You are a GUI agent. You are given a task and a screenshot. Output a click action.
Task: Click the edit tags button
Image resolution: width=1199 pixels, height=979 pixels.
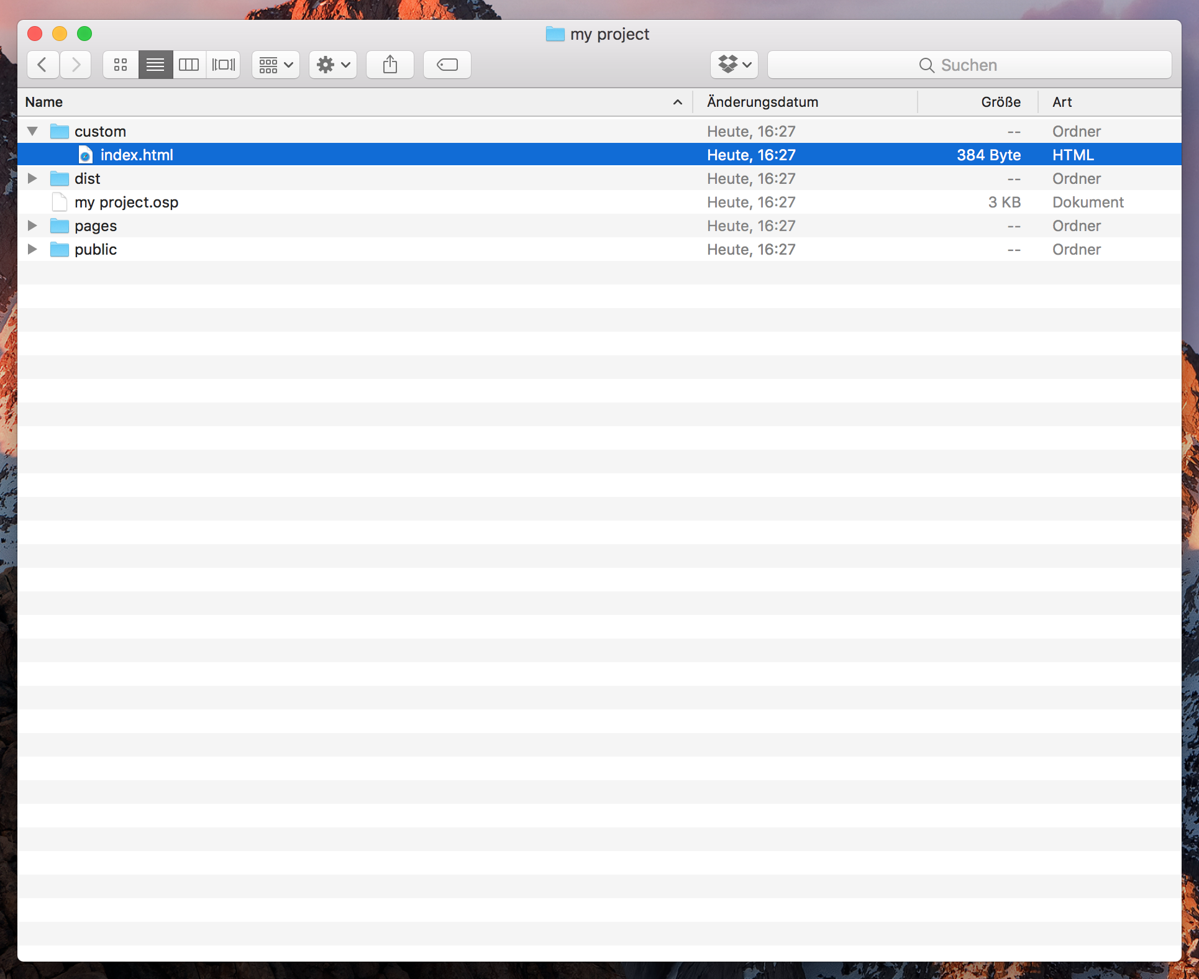pyautogui.click(x=447, y=65)
